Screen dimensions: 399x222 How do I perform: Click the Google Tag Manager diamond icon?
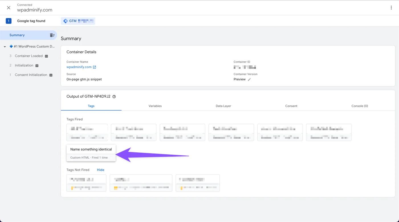tap(66, 21)
